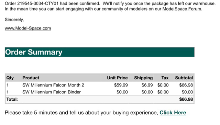Screen dimensions: 220x125
Task: Click order number 219545-3034-CTY01 text
Action: pos(38,3)
